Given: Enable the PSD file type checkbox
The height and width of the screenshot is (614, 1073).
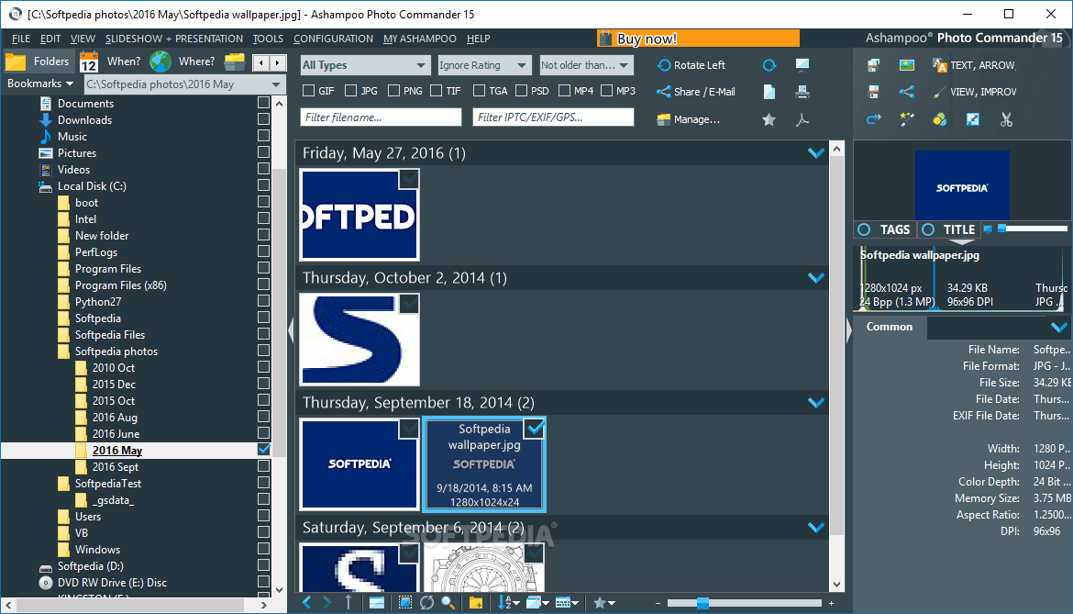Looking at the screenshot, I should tap(522, 90).
